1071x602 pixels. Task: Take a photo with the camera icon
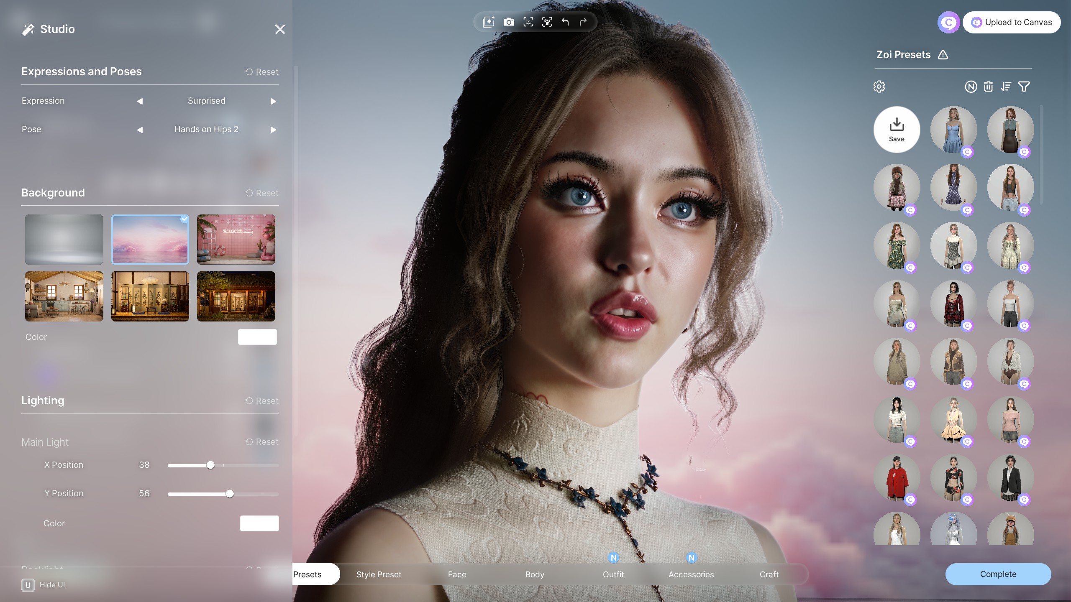pyautogui.click(x=509, y=22)
